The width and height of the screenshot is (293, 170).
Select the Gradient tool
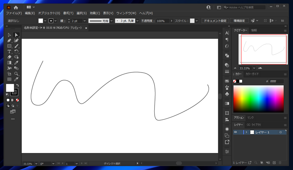pos(9,63)
